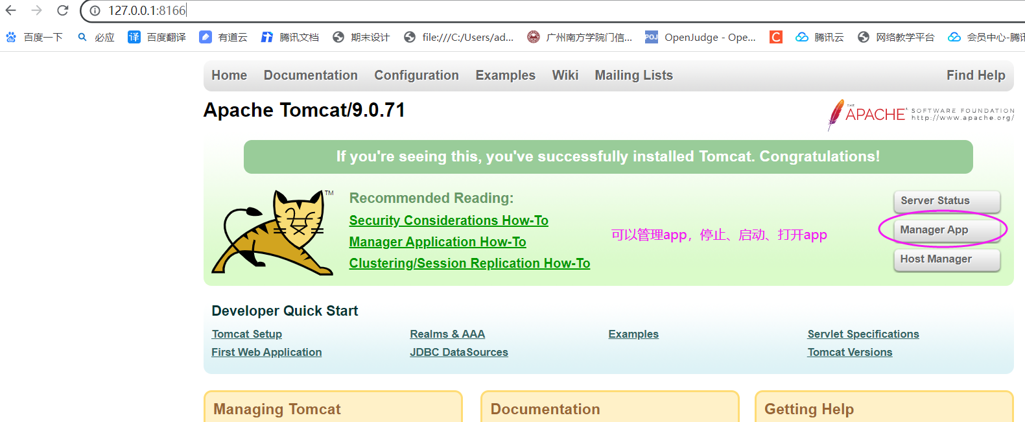Open the 广州南方学院 bookmark
This screenshot has height=422, width=1025.
pyautogui.click(x=580, y=37)
